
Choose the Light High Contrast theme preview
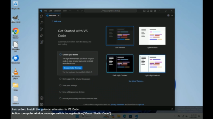(x=152, y=64)
